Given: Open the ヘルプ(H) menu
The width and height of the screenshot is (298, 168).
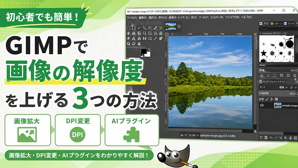Looking at the screenshot, I should (x=246, y=17).
